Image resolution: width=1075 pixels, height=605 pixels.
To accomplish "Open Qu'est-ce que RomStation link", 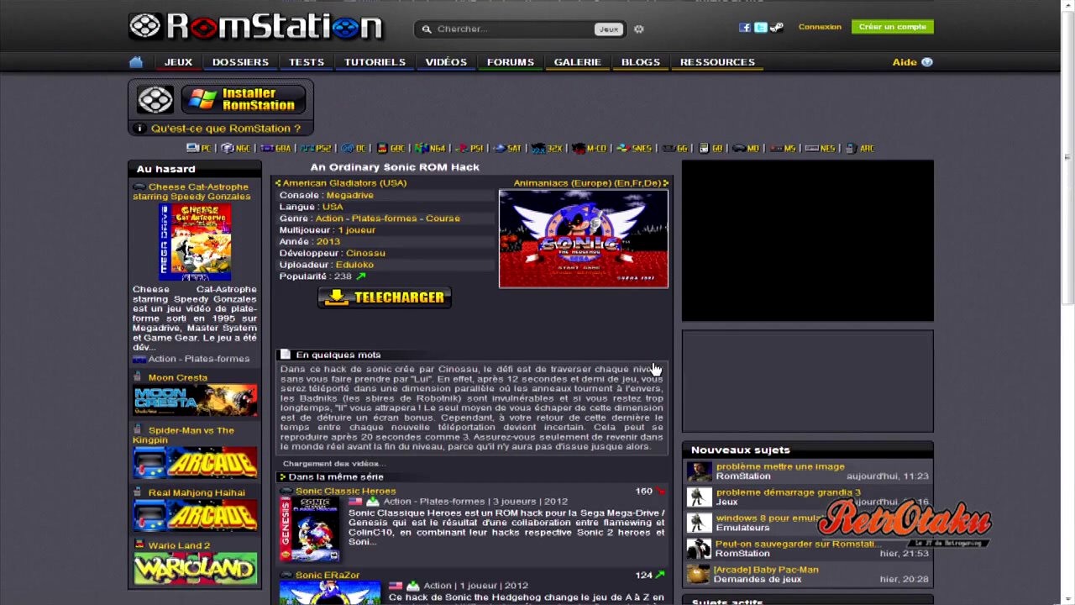I will (x=225, y=129).
